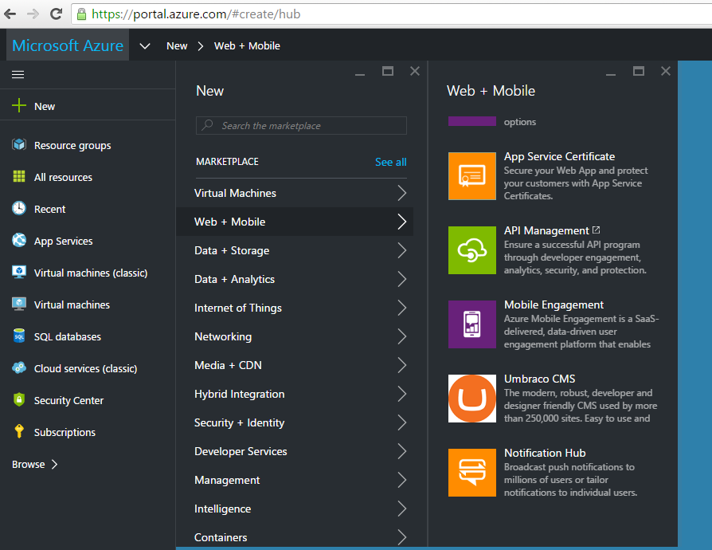Click the green plus New icon

[19, 105]
